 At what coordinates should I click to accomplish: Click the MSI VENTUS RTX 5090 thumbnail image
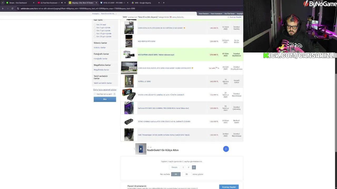(129, 41)
